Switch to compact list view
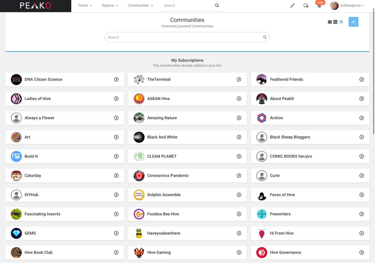The image size is (375, 263). 330,22
